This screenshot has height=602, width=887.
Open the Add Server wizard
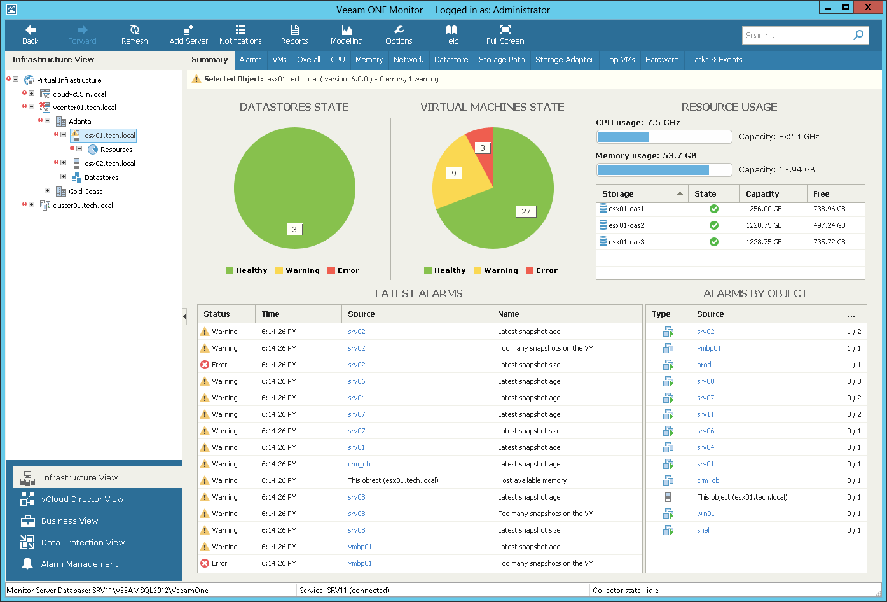point(188,35)
